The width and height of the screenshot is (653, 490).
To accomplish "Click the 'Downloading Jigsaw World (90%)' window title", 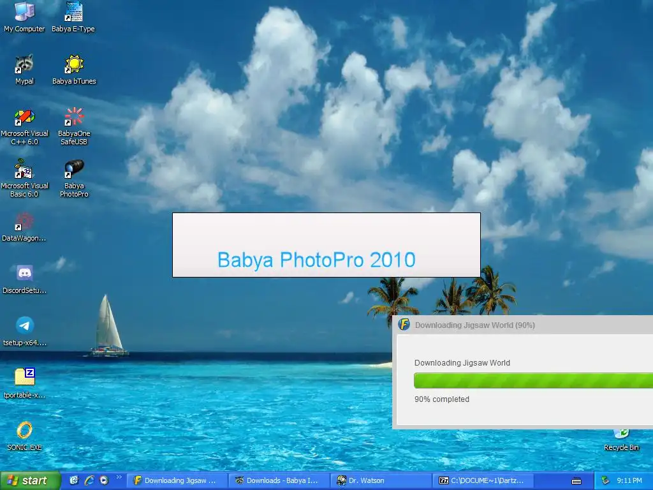I will point(474,325).
